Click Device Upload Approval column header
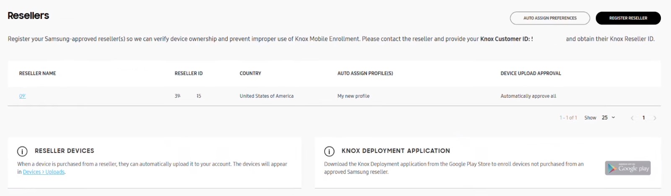 [531, 73]
